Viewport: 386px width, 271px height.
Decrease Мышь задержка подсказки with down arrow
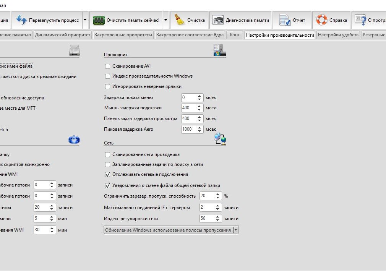tap(199, 110)
